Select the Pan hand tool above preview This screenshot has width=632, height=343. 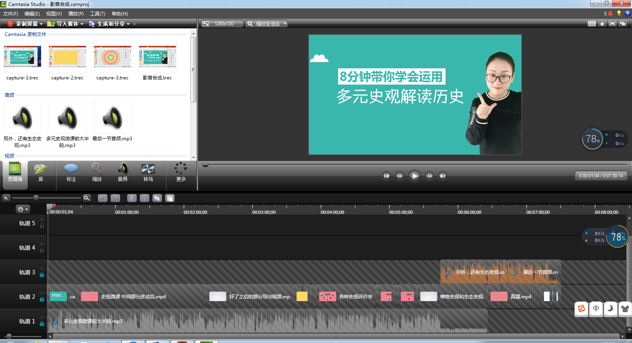tap(602, 24)
